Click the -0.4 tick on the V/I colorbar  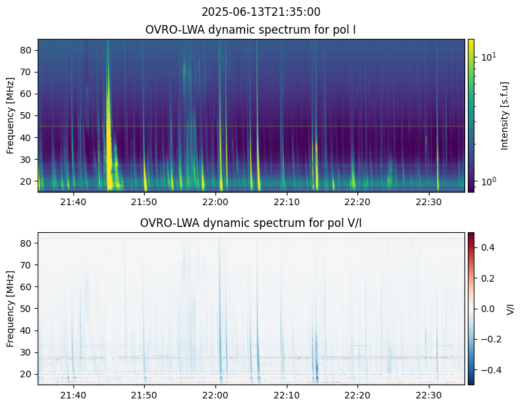pos(488,369)
